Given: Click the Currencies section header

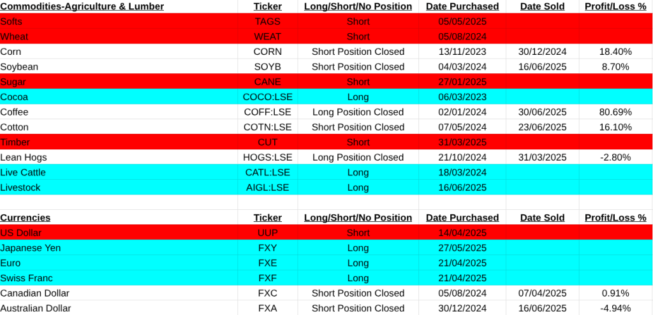Looking at the screenshot, I should tap(26, 217).
